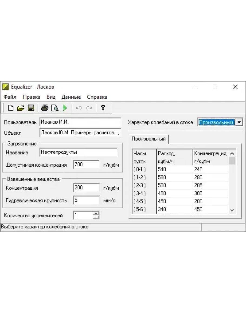Select the Произвольный tab
The image size is (246, 313).
(x=148, y=139)
